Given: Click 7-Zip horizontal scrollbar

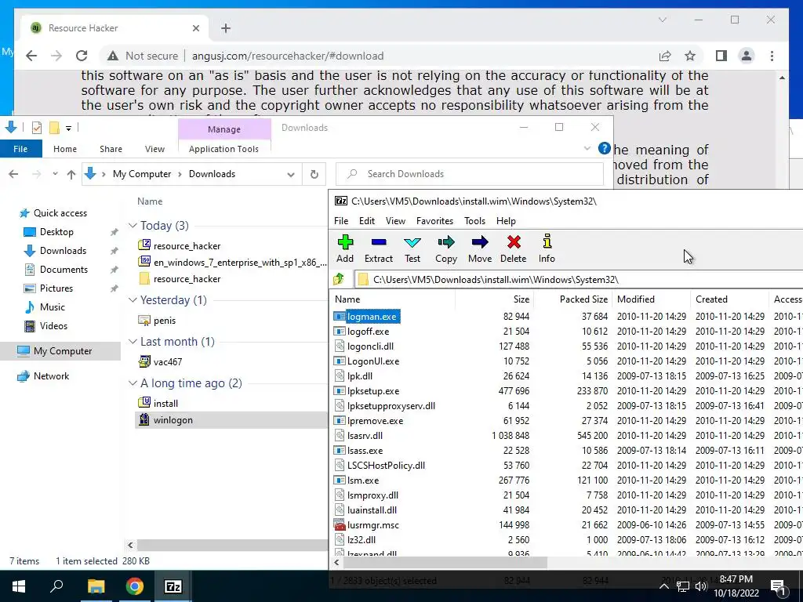Looking at the screenshot, I should [x=445, y=563].
